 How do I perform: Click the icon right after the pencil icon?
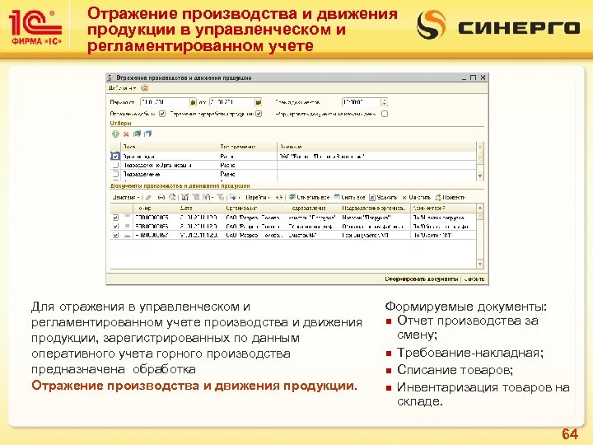coord(161,197)
